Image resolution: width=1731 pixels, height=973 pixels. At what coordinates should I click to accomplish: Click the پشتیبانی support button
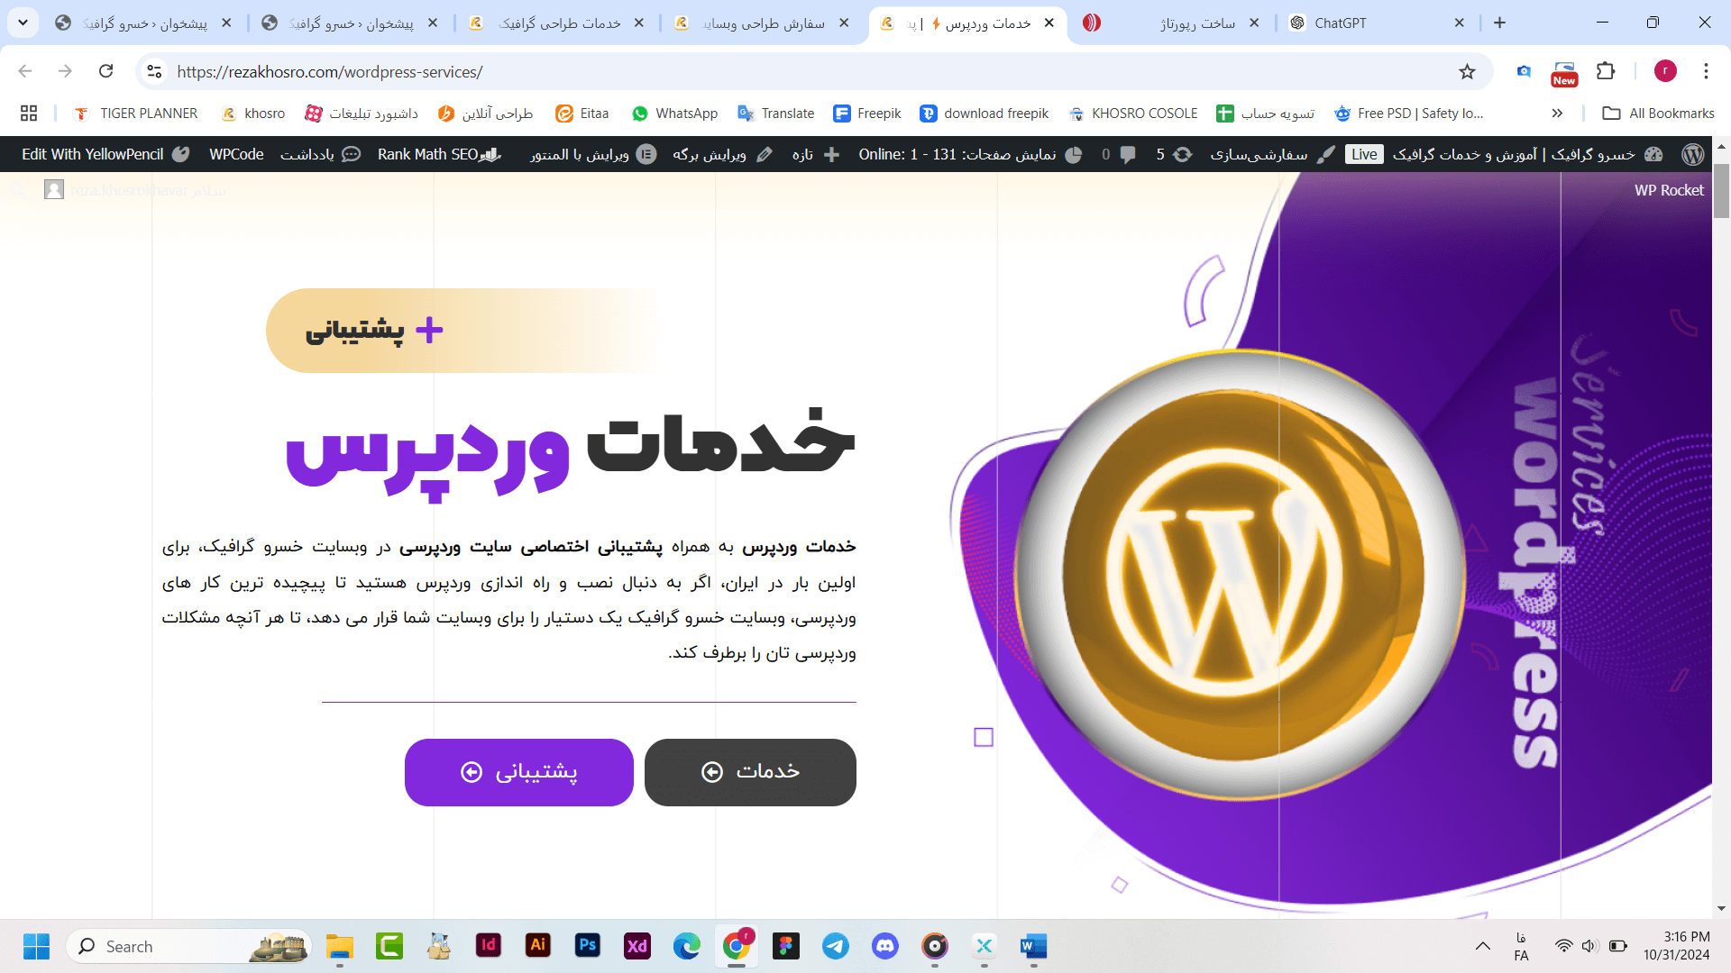pos(519,772)
